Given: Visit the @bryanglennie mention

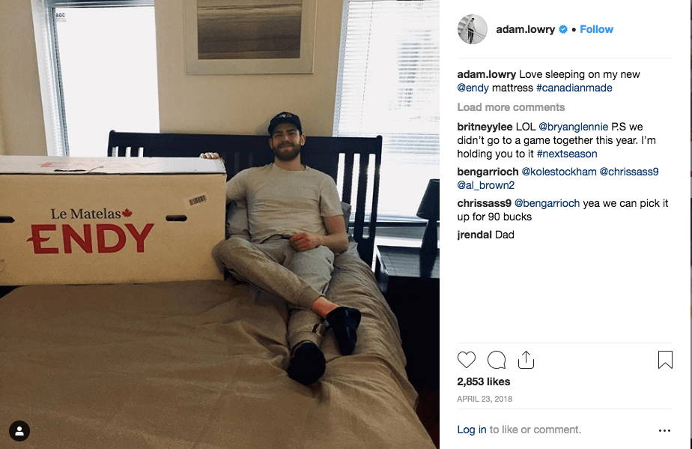Looking at the screenshot, I should click(x=573, y=127).
